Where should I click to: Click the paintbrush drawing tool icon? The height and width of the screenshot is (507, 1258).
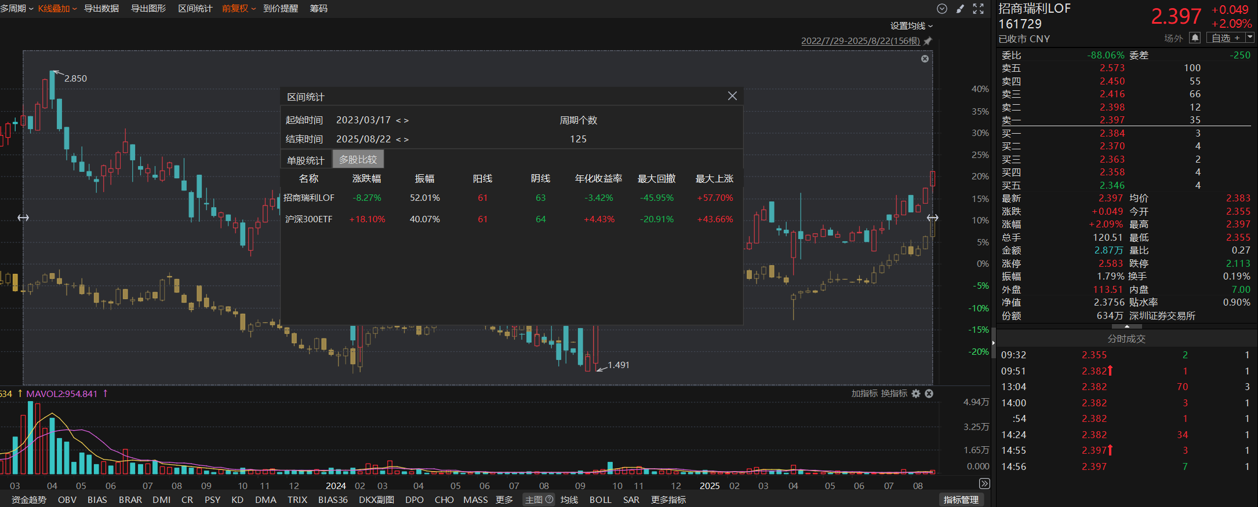pos(960,9)
